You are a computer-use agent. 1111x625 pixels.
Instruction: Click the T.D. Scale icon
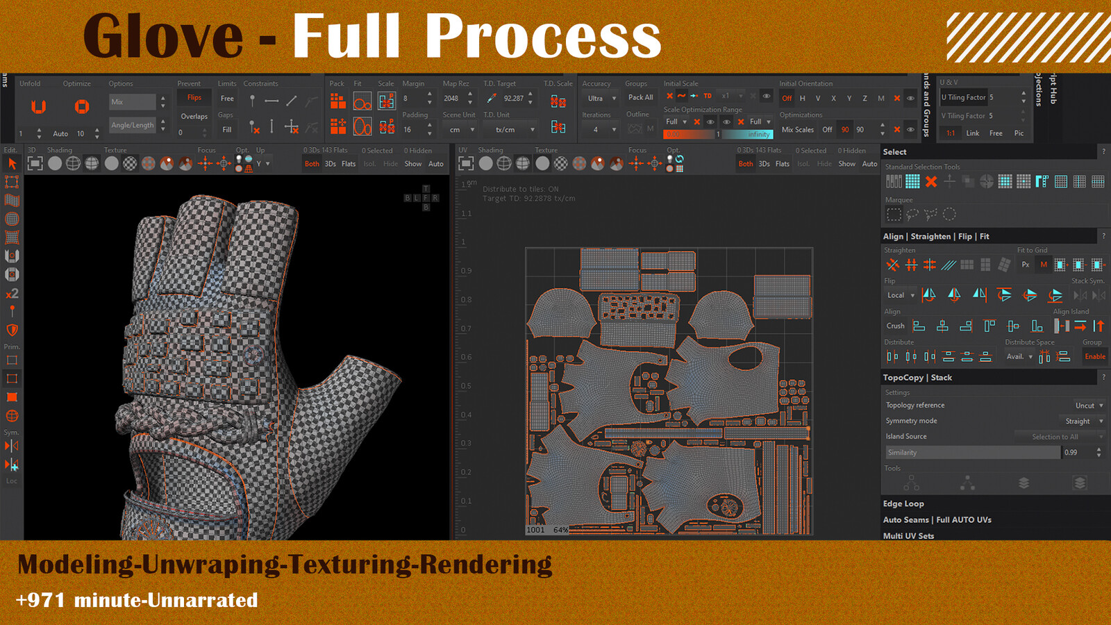tap(558, 101)
